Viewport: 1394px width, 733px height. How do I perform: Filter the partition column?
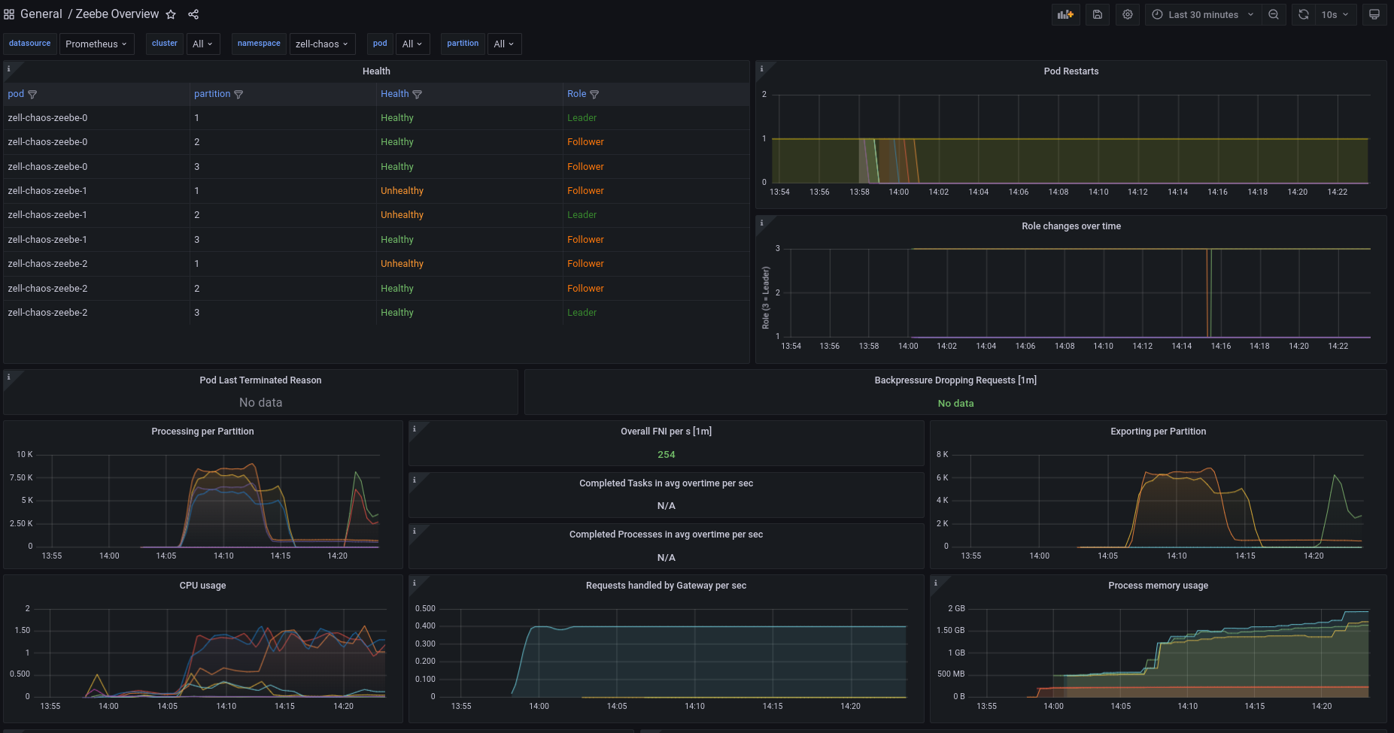click(238, 95)
